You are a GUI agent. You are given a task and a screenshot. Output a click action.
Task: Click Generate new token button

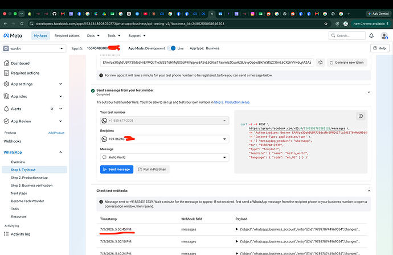coord(347,63)
